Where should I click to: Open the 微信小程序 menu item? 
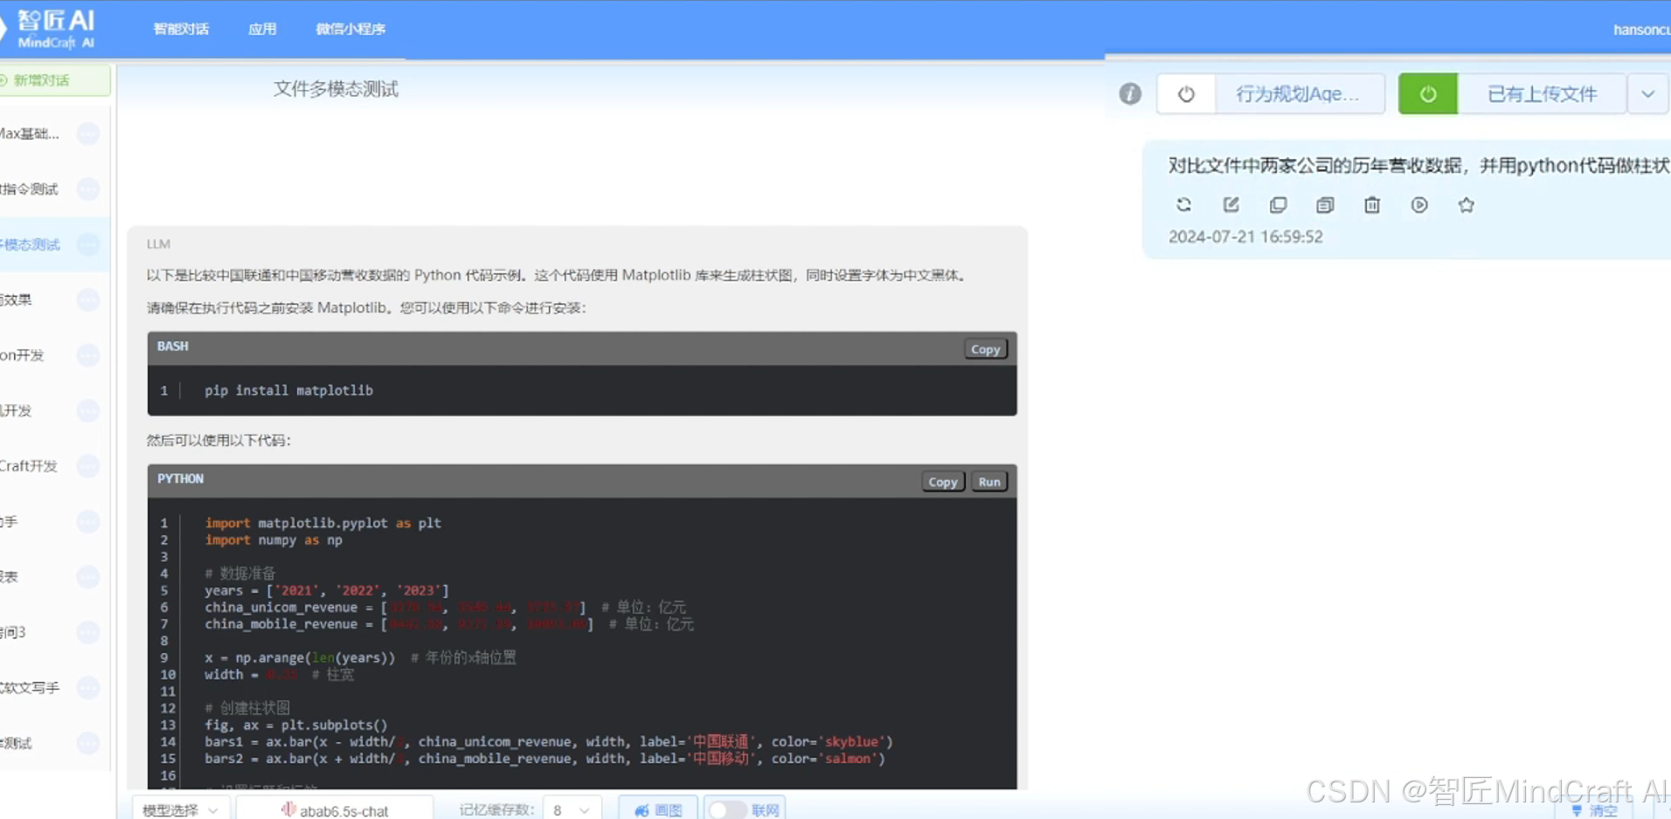[x=350, y=29]
